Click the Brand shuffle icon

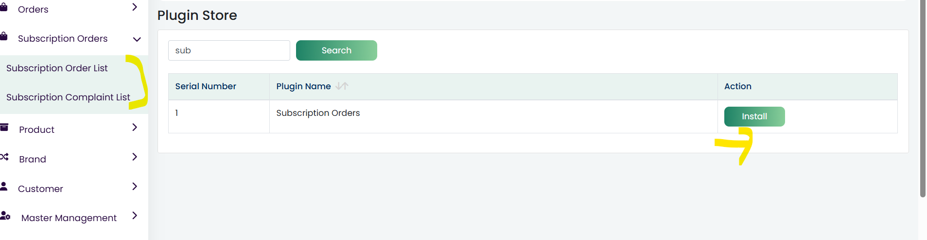pos(4,157)
